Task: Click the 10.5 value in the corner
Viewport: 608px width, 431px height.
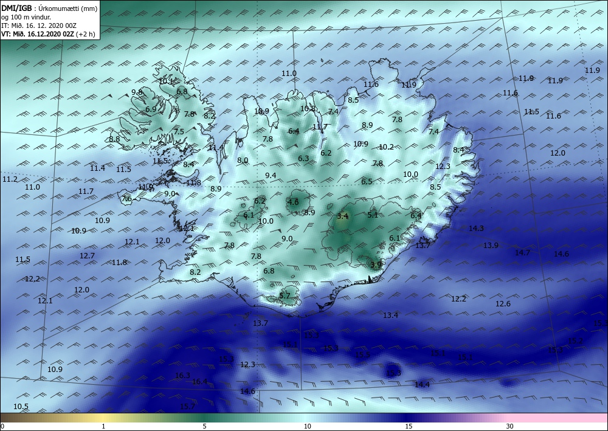Action: [x=21, y=406]
